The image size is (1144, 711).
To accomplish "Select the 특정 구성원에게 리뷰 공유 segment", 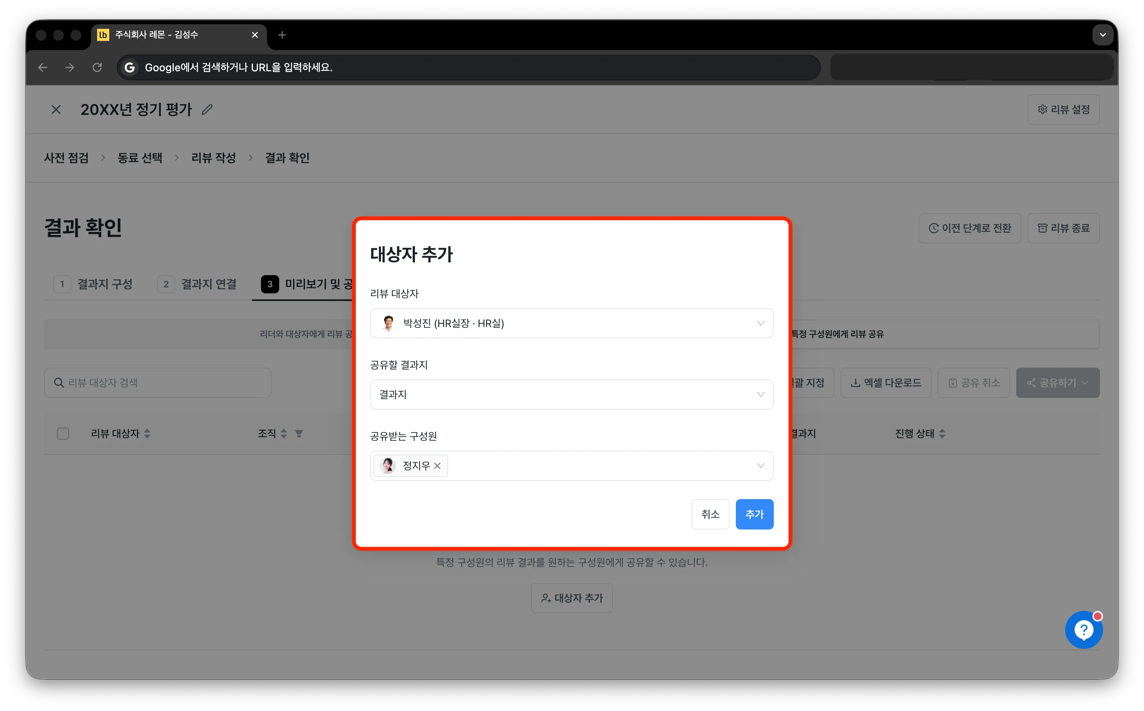I will [x=837, y=334].
